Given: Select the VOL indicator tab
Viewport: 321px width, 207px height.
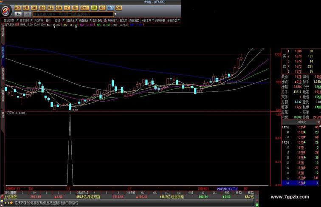Looking at the screenshot, I should tap(155, 193).
